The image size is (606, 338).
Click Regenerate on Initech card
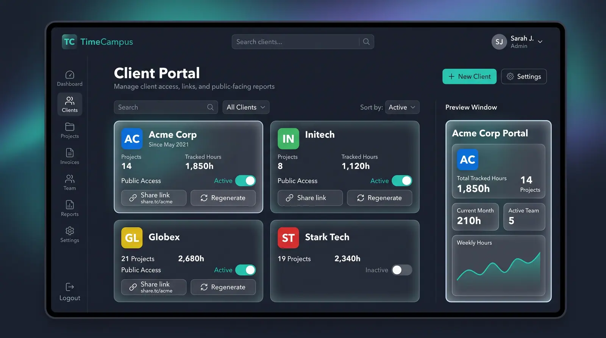[x=380, y=198]
